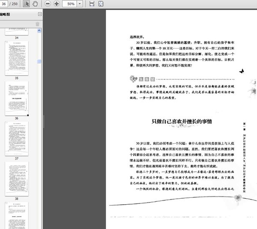257x229 pixels.
Task: Delete selected thumbnail with trash icon
Action: (x=38, y=24)
